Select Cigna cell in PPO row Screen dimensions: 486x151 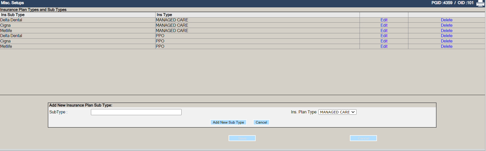tap(78, 41)
